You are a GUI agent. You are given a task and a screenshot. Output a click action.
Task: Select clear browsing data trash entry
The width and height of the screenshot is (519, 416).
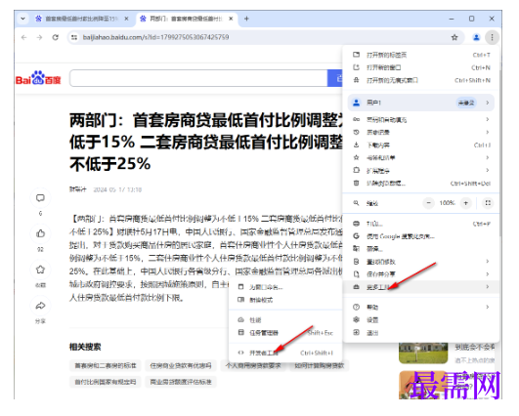(421, 184)
